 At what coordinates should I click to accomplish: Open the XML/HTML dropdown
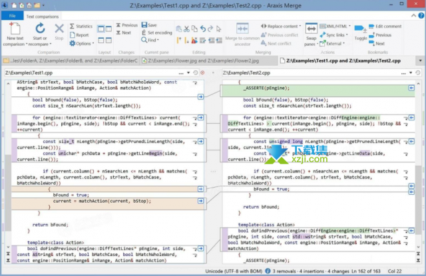pyautogui.click(x=335, y=26)
